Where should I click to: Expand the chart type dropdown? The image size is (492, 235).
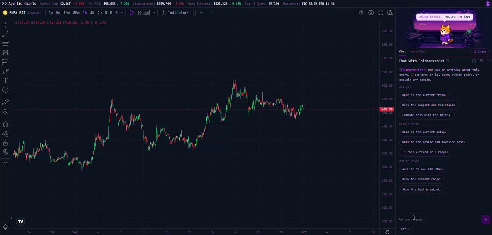[154, 13]
